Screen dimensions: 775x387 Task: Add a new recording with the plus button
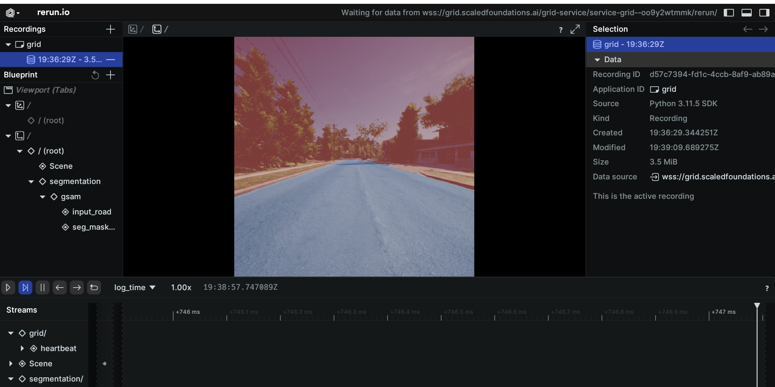coord(110,29)
